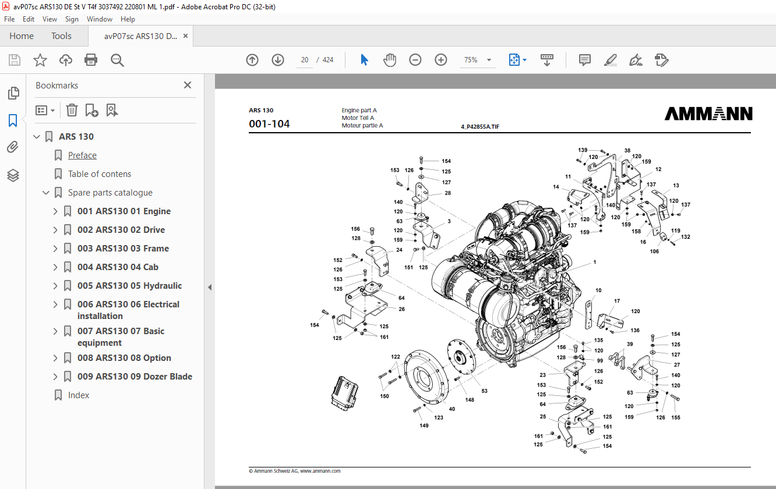Open the Edit menu
The height and width of the screenshot is (489, 776).
click(29, 19)
